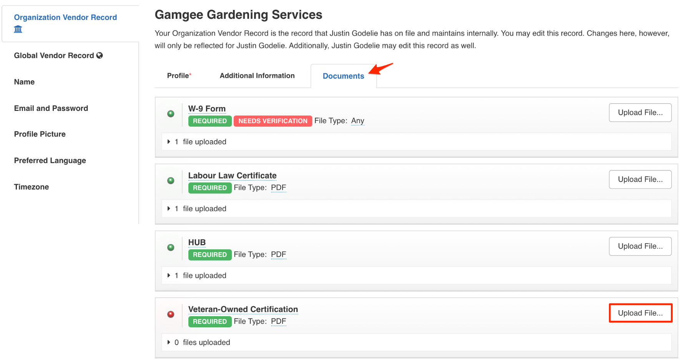This screenshot has width=692, height=363.
Task: Go to the Name sidebar section
Action: point(24,82)
